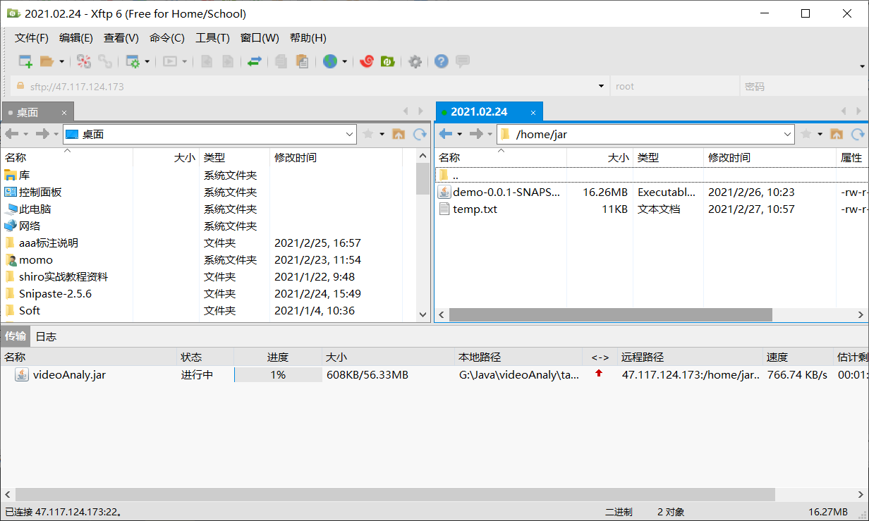Expand the remote /home/jar path dropdown
Viewport: 869px width, 521px height.
pyautogui.click(x=788, y=134)
